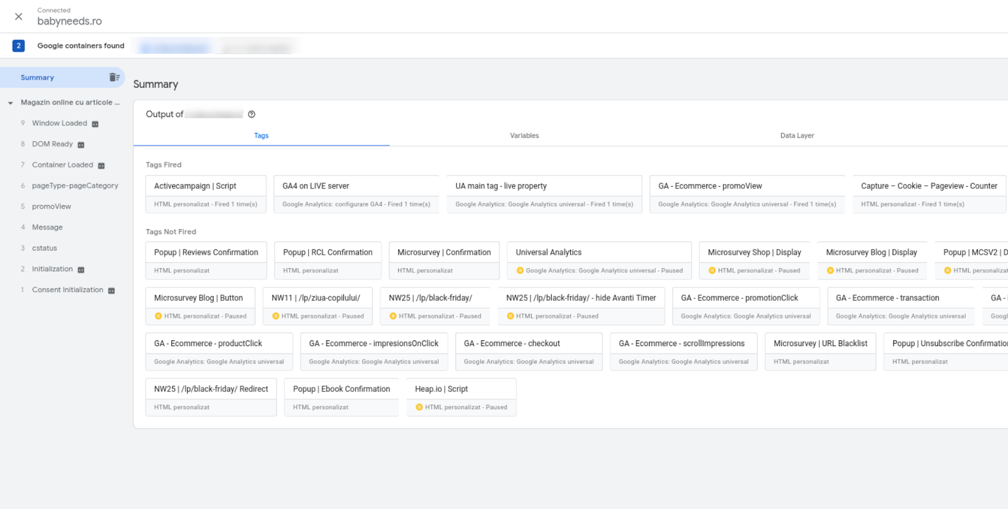Click the paused icon on Microsurvey Blog Button
The width and height of the screenshot is (1008, 509).
pos(158,316)
